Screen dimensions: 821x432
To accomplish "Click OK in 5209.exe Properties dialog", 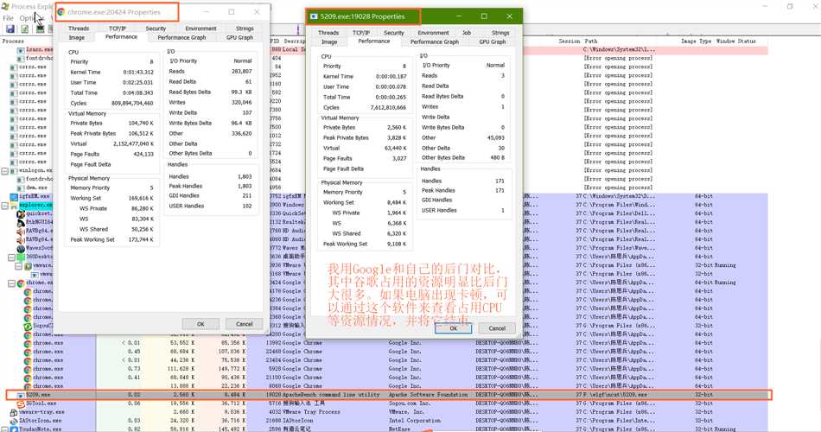I will (x=454, y=328).
